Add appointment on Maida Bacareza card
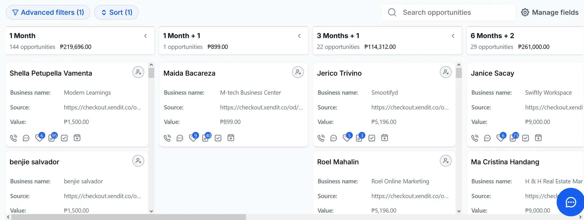Viewport: 584px width, 220px height. (x=231, y=138)
